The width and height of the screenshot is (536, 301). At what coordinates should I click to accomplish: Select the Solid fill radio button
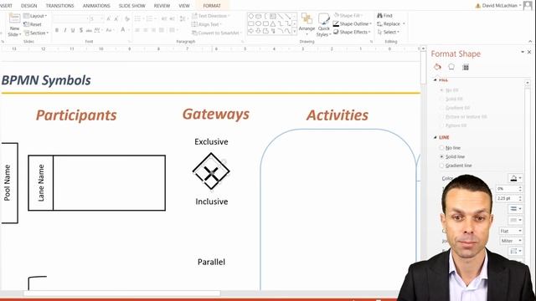tap(441, 99)
